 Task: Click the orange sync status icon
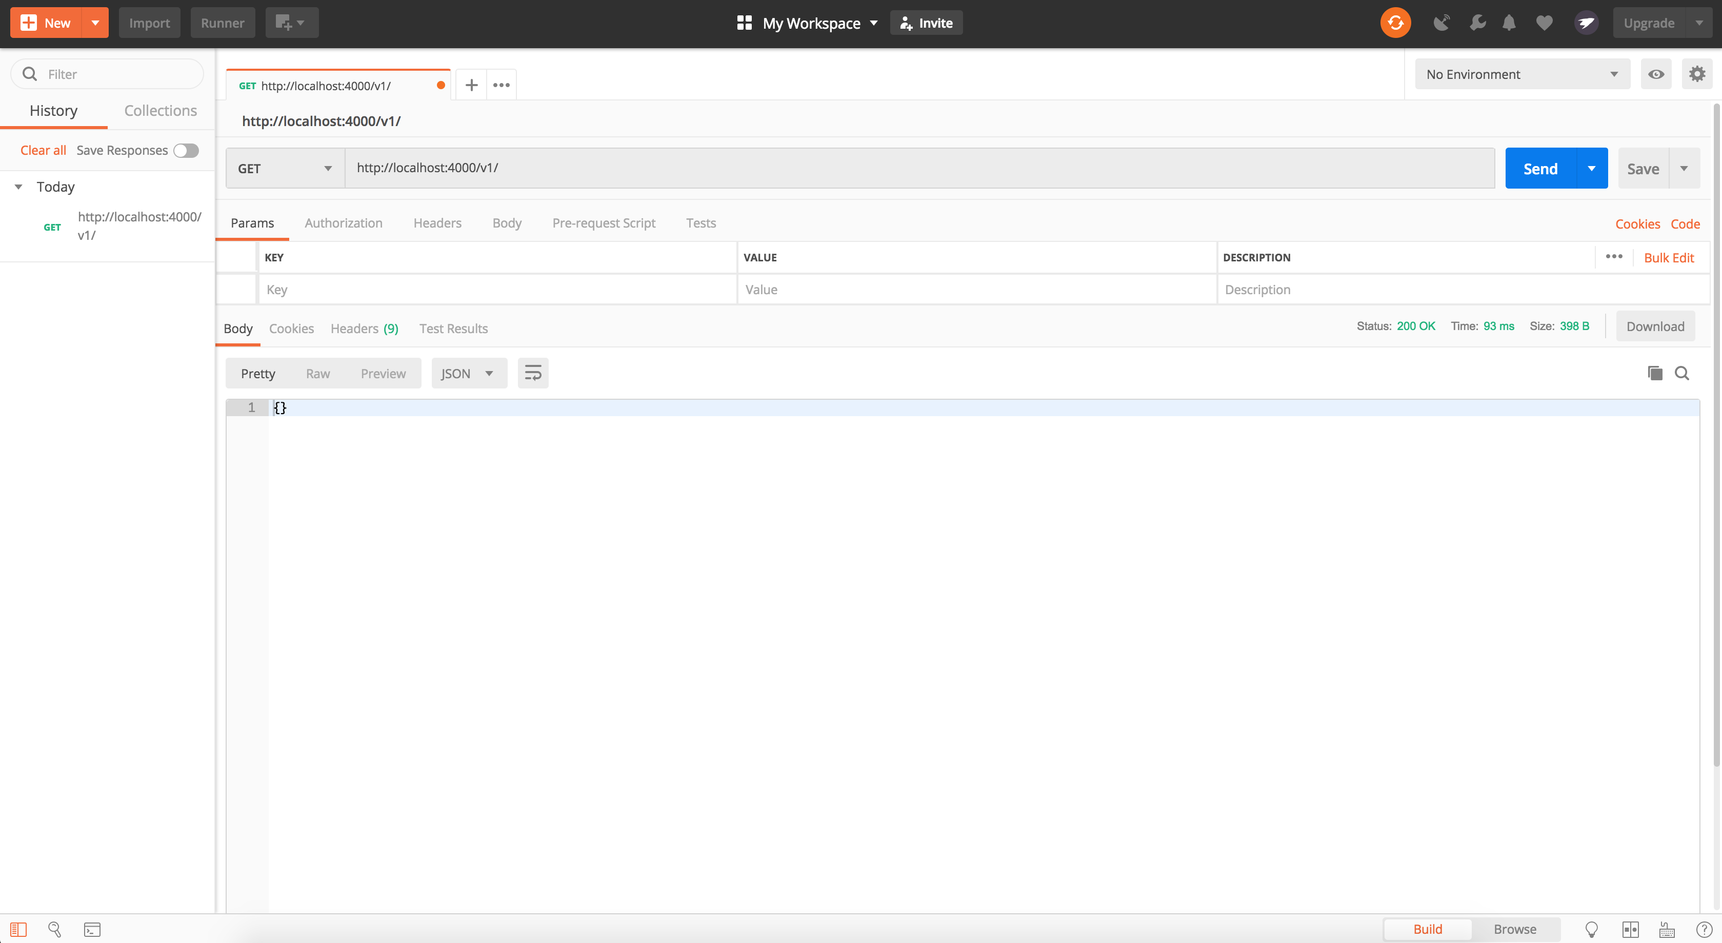click(x=1395, y=23)
